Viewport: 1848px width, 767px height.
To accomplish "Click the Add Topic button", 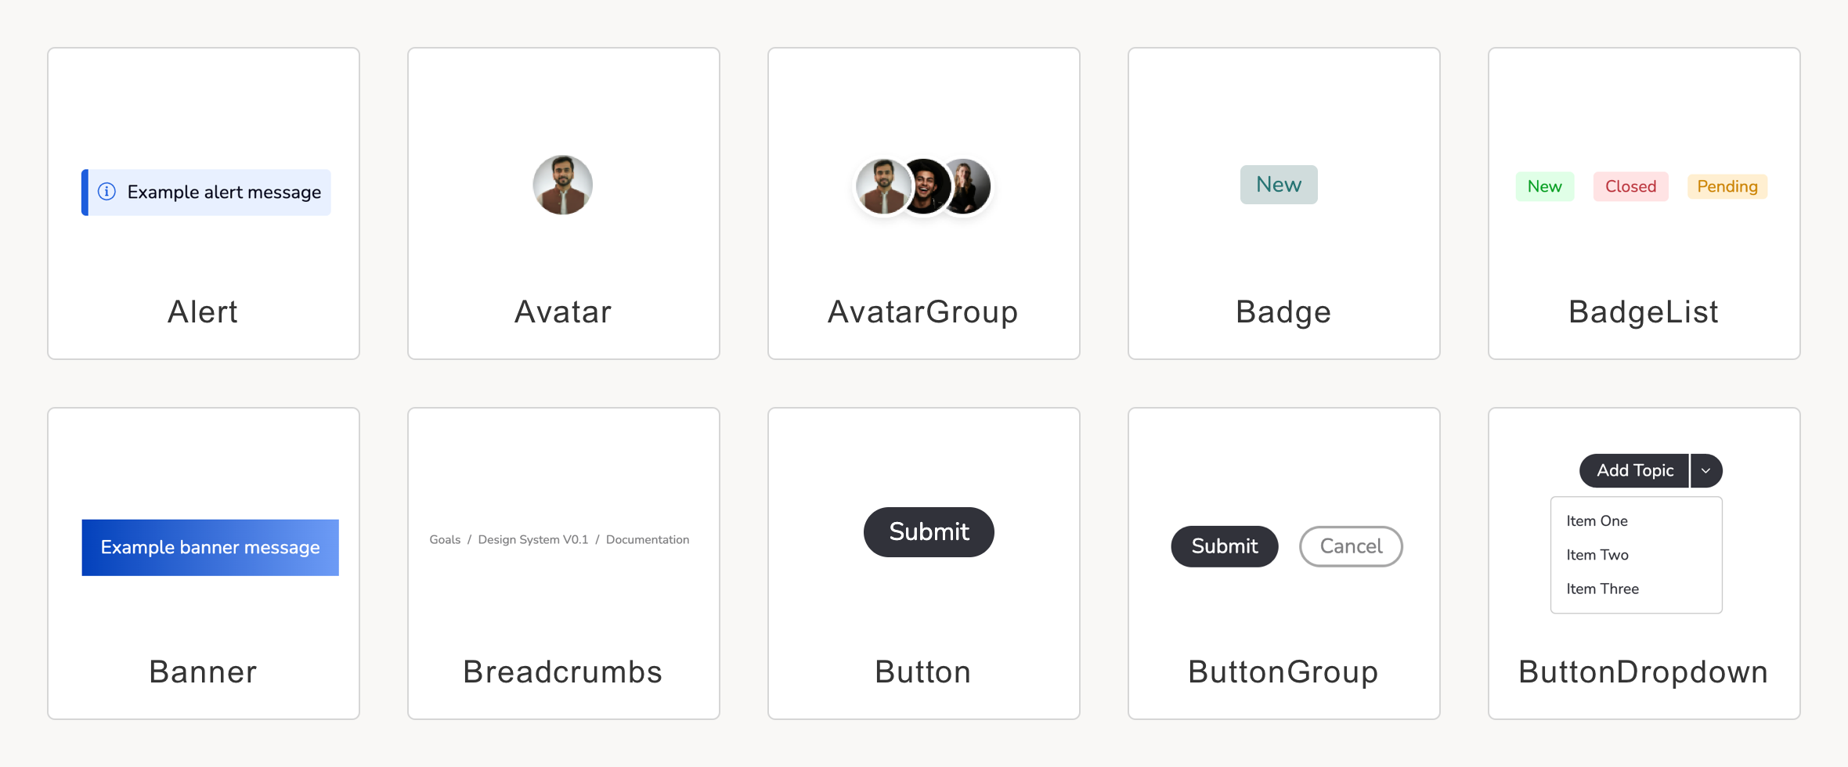I will click(1634, 471).
